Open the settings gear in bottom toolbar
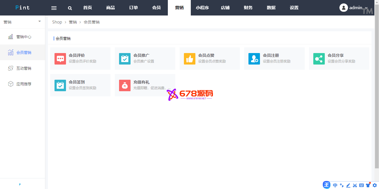 coord(374,185)
